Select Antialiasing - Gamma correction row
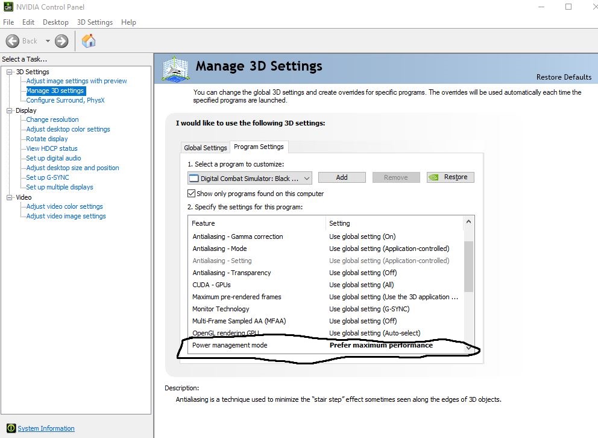The height and width of the screenshot is (438, 598). click(326, 236)
